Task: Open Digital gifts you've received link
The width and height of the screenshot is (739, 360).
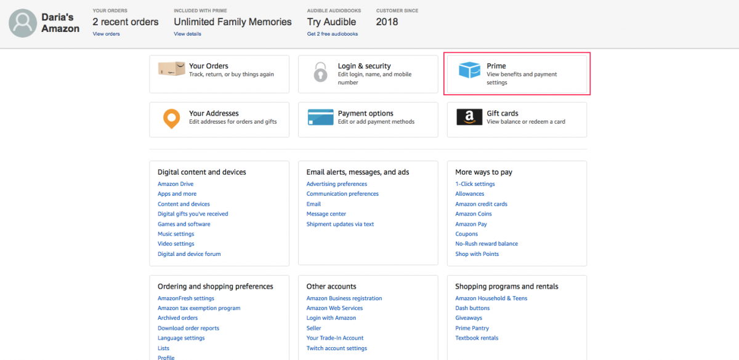Action: (x=193, y=214)
